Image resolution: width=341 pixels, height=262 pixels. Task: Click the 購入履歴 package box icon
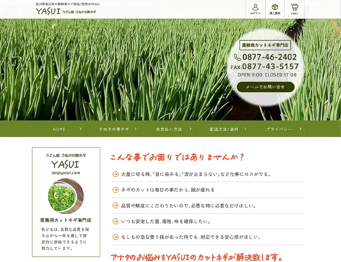[275, 8]
